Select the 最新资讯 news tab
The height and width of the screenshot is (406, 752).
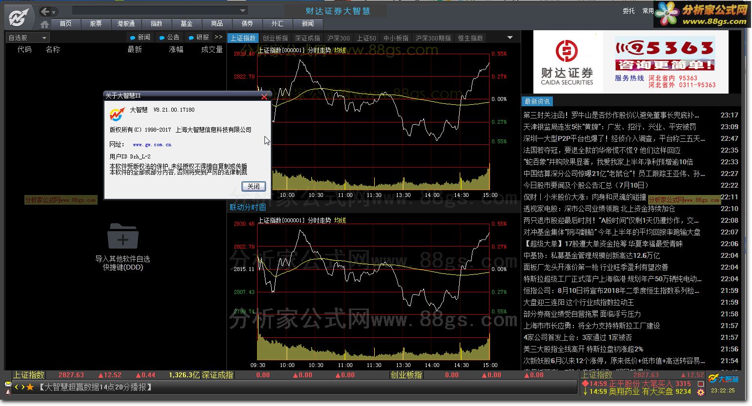click(537, 101)
